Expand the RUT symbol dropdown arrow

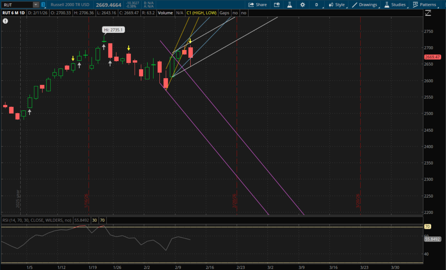tap(36, 5)
